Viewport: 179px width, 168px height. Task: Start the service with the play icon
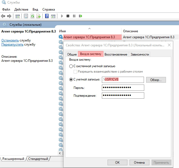coord(62,16)
